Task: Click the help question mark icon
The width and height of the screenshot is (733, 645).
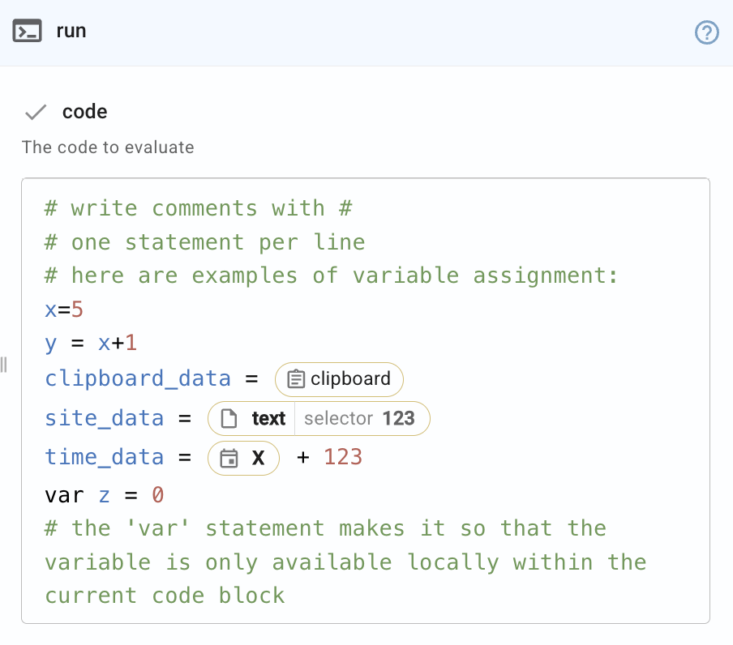Action: 707,32
